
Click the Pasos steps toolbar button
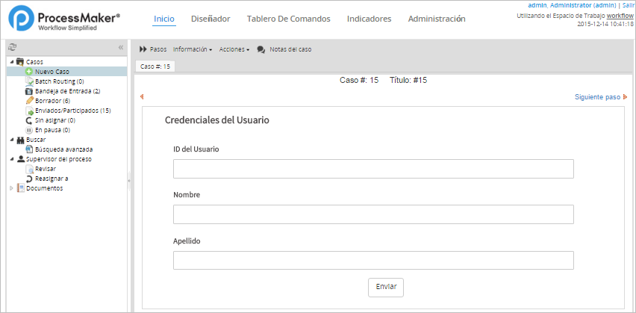pos(153,49)
